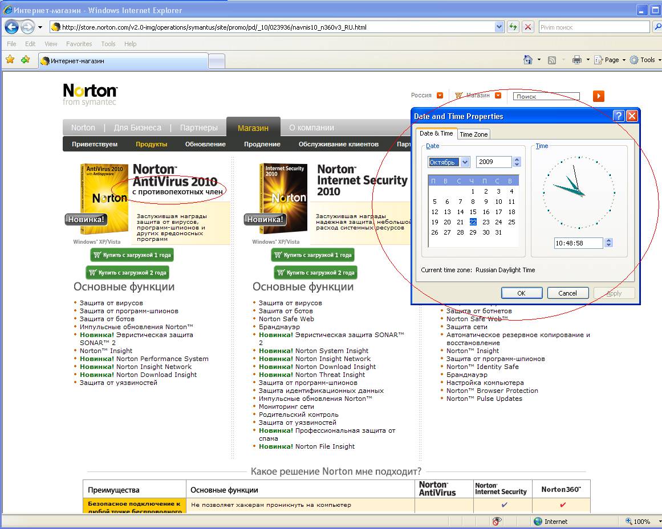This screenshot has height=529, width=662.
Task: Decrease time with the down spinner
Action: [608, 245]
